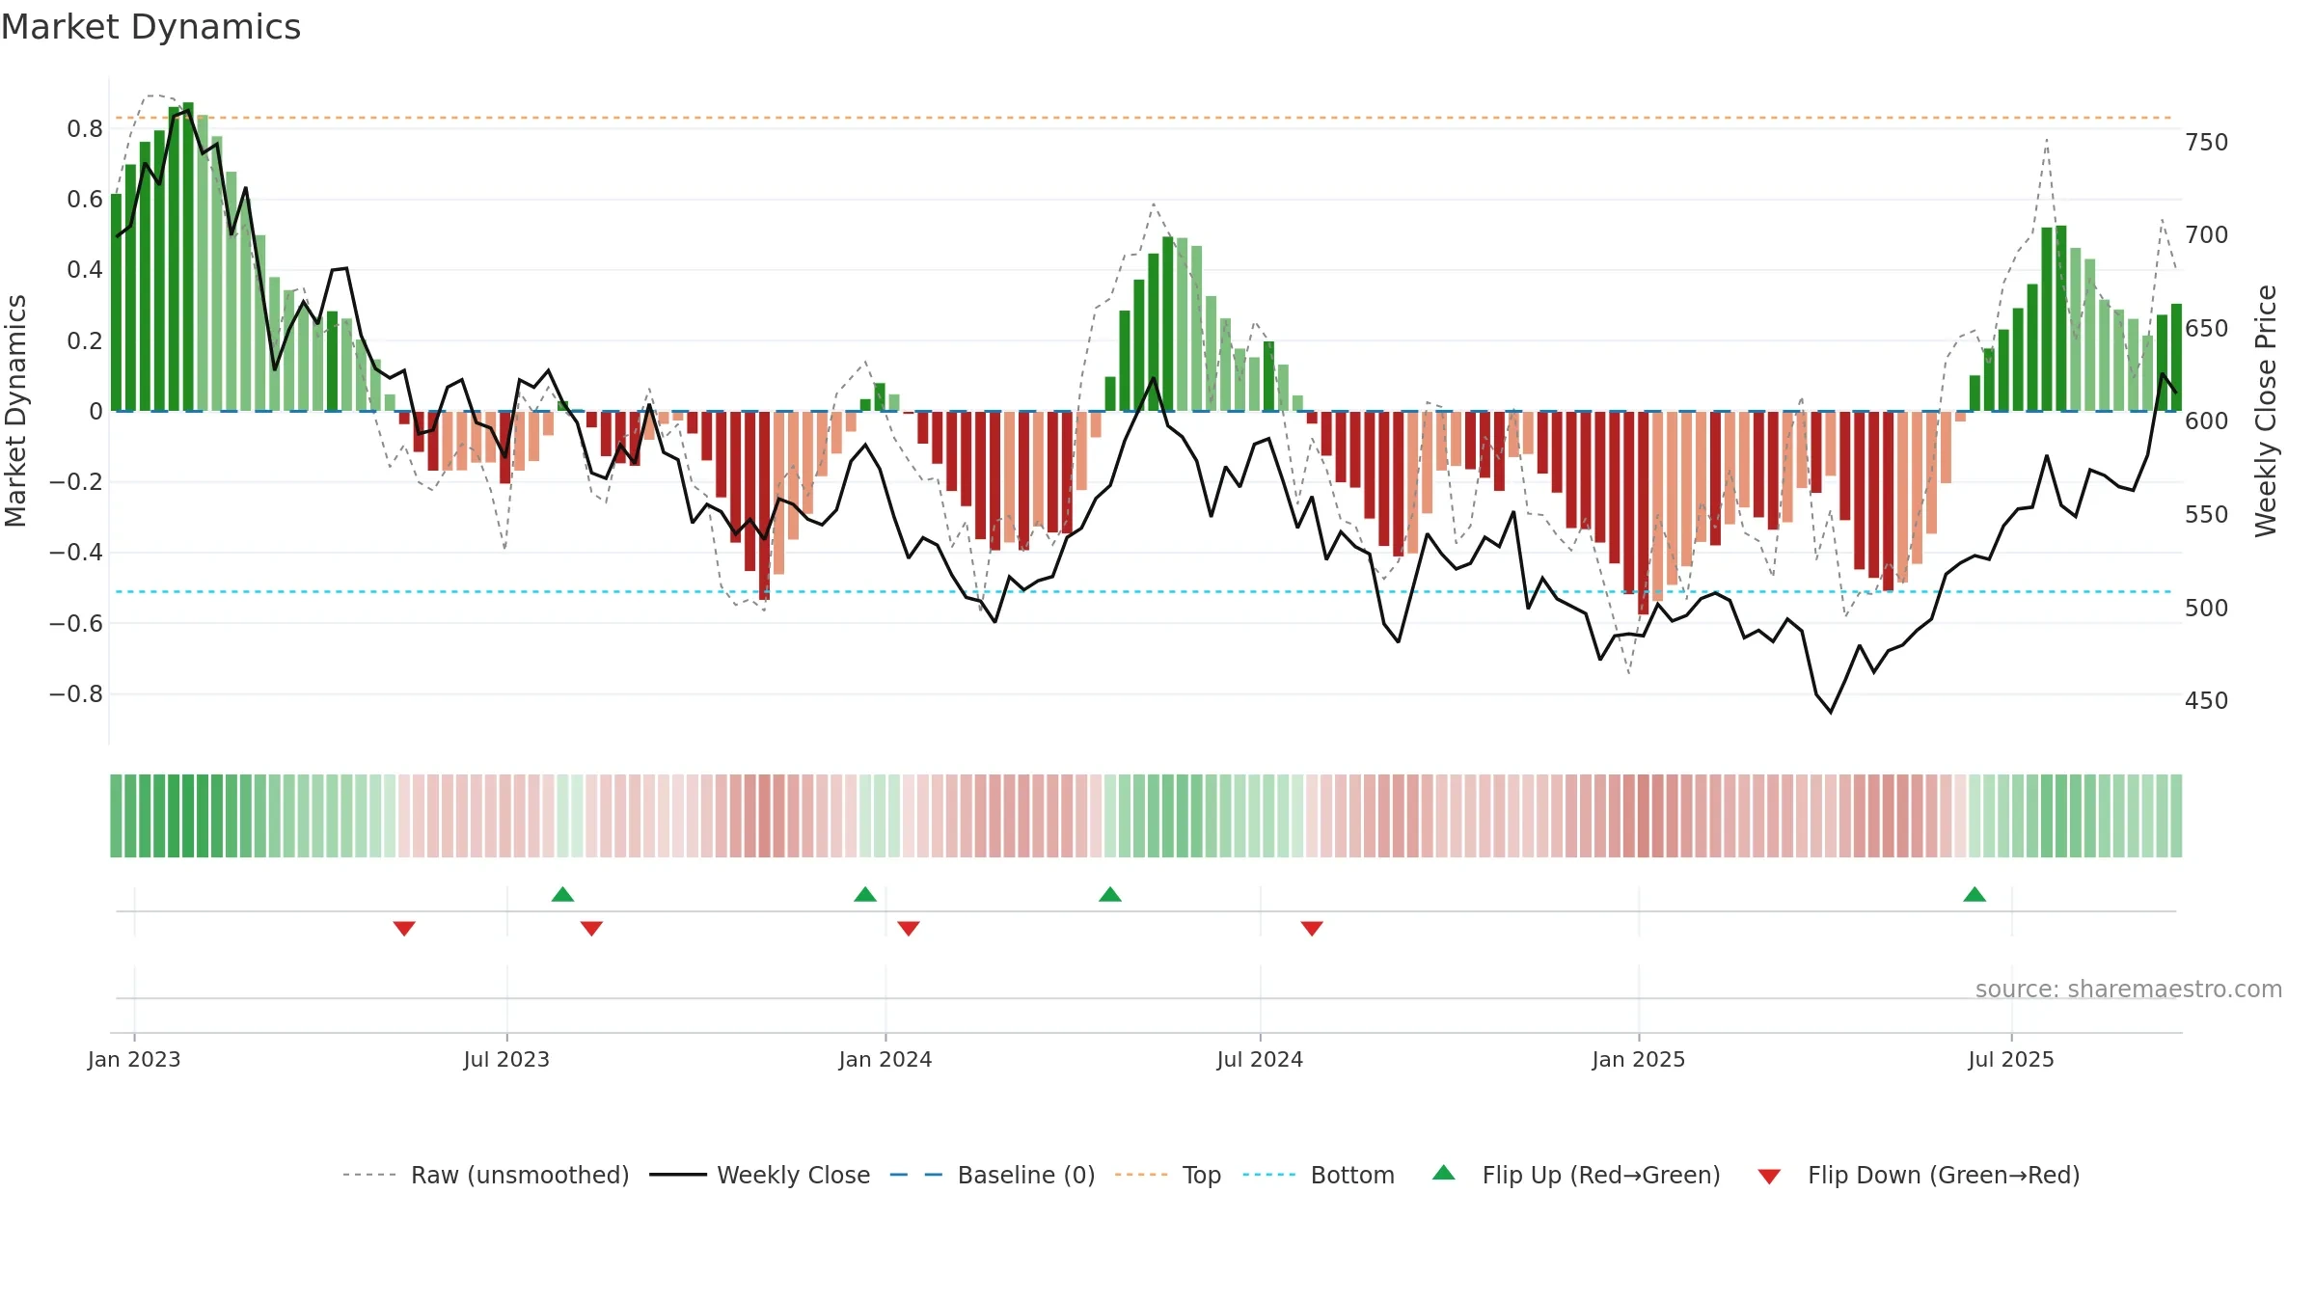Toggle the Flip Down (Green→Red) legend entry
2315x1302 pixels.
pyautogui.click(x=1919, y=1175)
